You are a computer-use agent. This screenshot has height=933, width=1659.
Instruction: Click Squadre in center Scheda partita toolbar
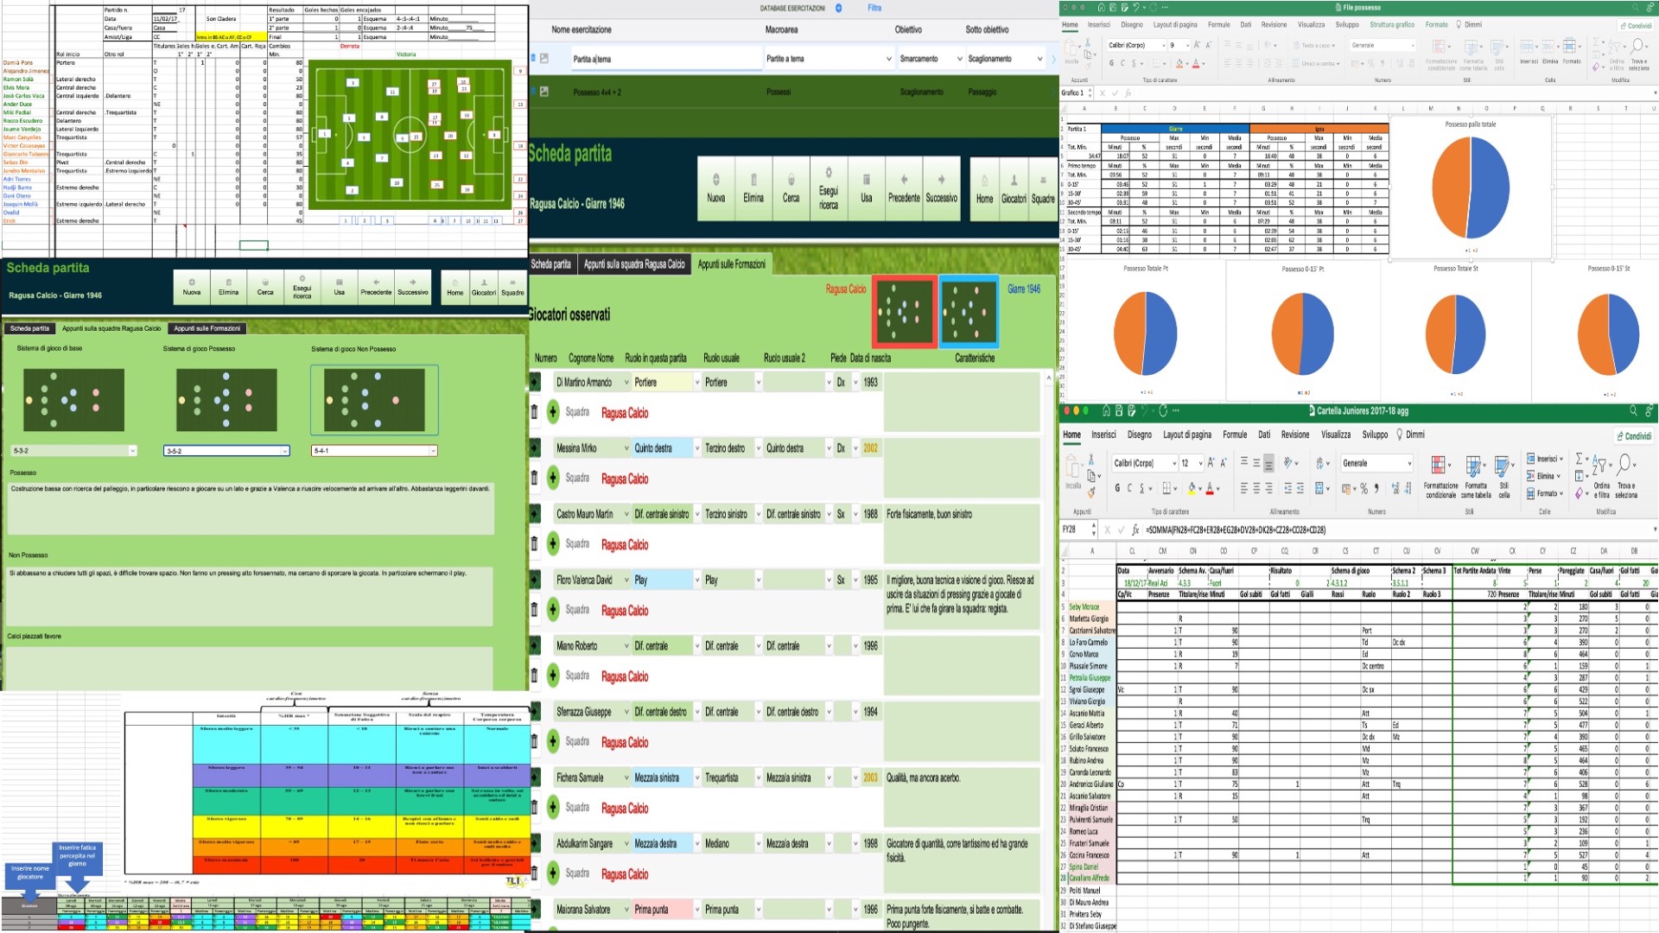pyautogui.click(x=1043, y=187)
